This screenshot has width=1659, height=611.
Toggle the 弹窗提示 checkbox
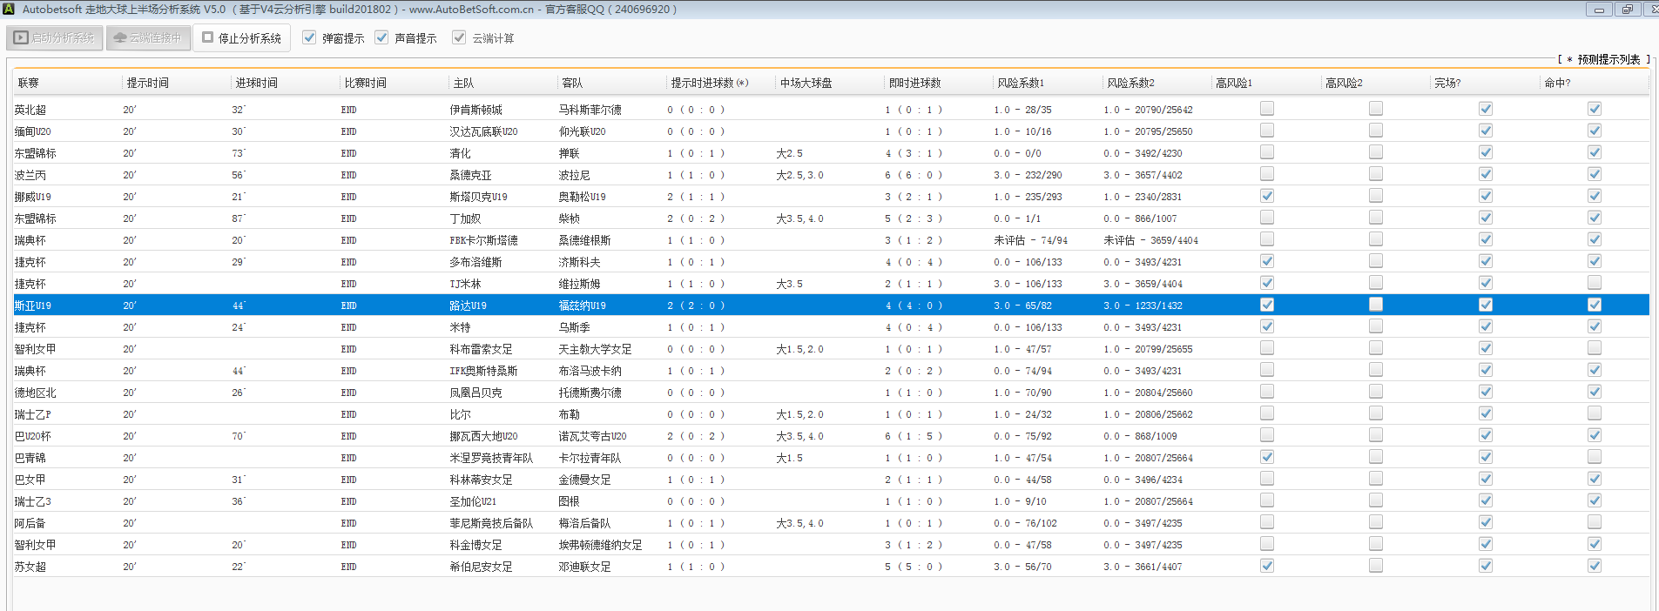click(309, 37)
